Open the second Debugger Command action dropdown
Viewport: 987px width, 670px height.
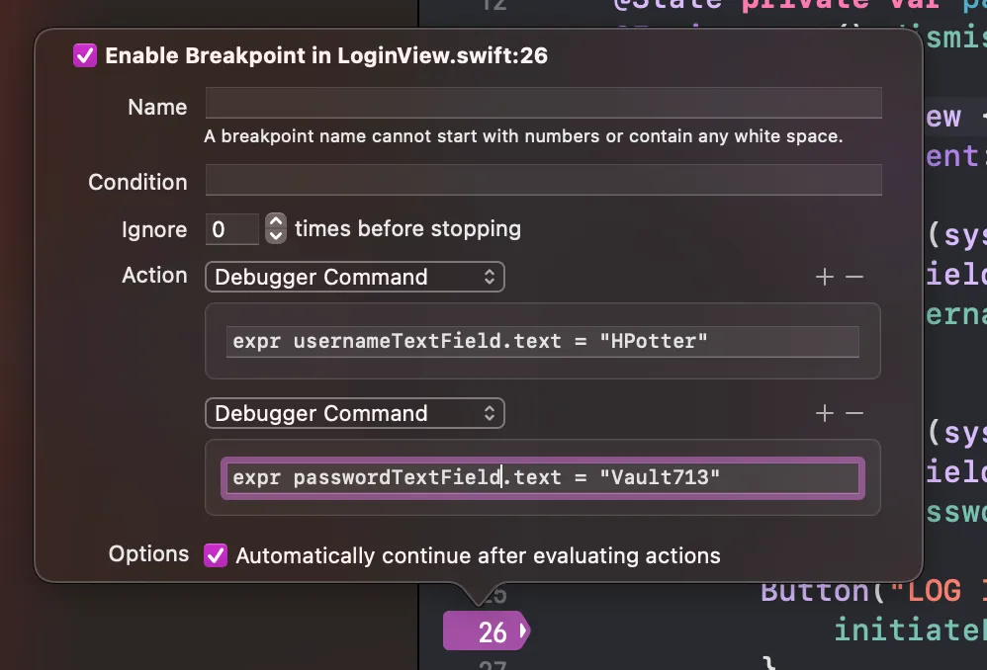coord(354,413)
